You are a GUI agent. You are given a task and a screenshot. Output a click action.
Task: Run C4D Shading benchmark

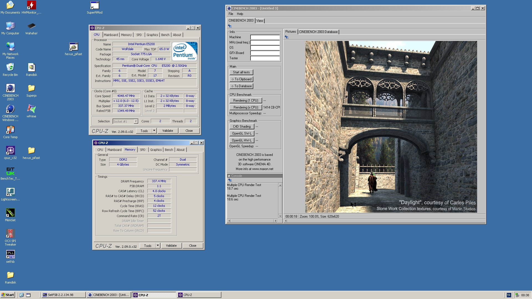(x=242, y=127)
